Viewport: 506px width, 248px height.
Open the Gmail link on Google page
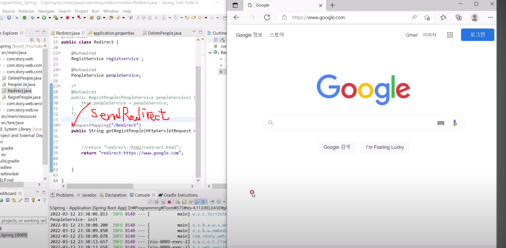coord(412,35)
